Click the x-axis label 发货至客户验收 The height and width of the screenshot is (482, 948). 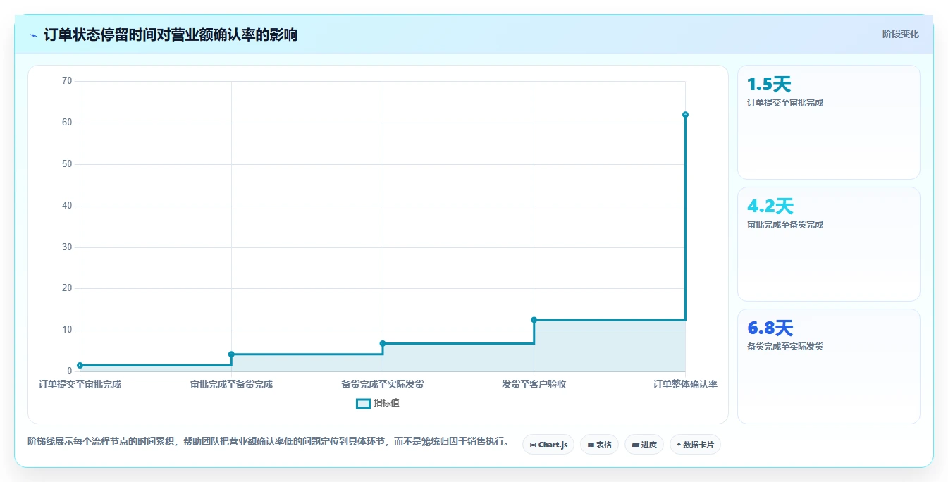[534, 384]
